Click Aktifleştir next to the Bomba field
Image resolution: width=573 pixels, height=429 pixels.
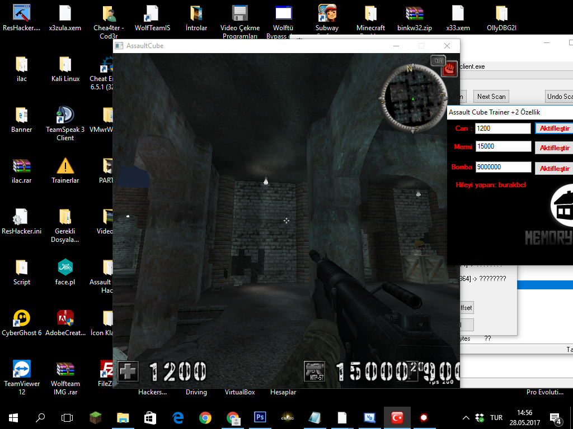[x=554, y=169]
